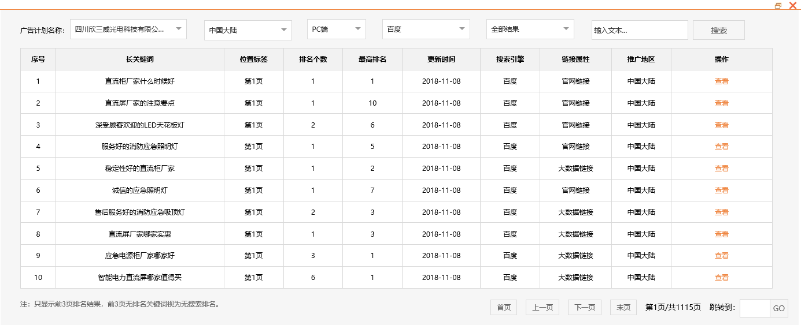The image size is (801, 325).
Task: Click rank count 6 in 智能电力直流屏哪家值得买 row
Action: point(313,278)
